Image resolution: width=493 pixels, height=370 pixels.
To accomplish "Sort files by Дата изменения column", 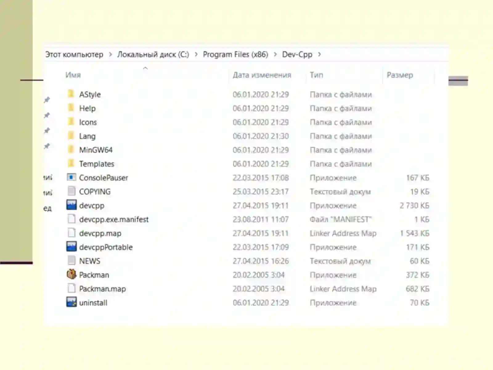I will (x=262, y=75).
